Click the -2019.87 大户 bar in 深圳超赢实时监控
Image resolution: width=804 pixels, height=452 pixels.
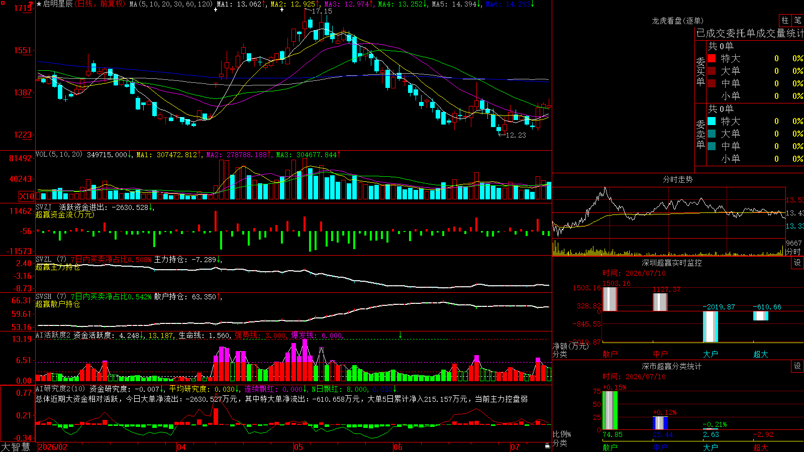[x=710, y=326]
